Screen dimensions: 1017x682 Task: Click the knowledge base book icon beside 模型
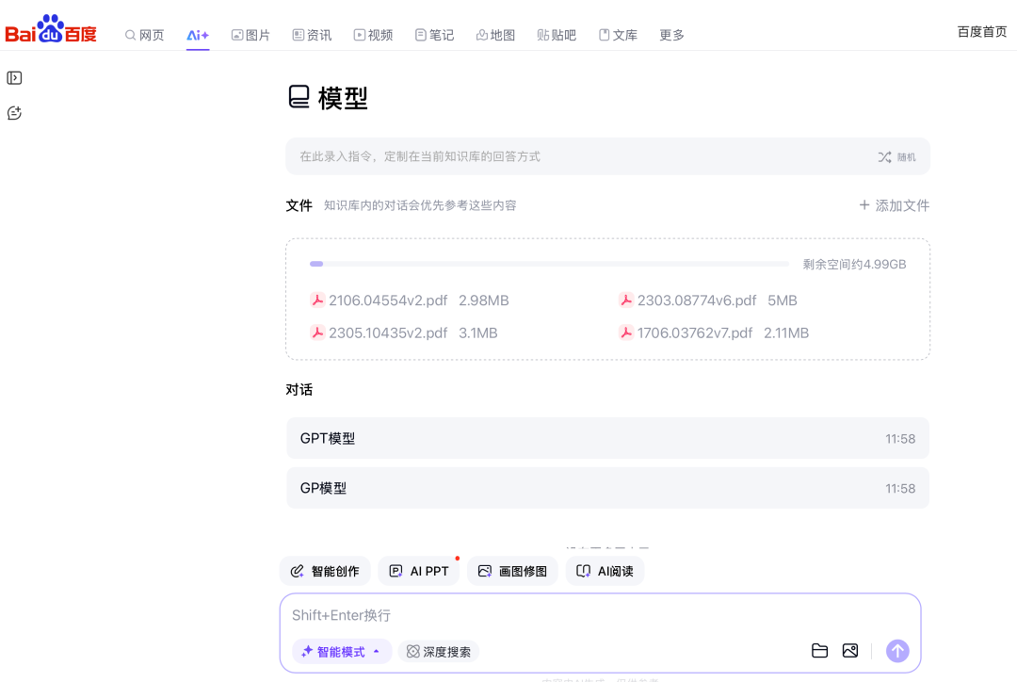coord(299,97)
